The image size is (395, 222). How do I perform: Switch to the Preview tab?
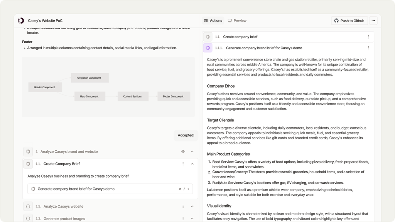tap(237, 21)
